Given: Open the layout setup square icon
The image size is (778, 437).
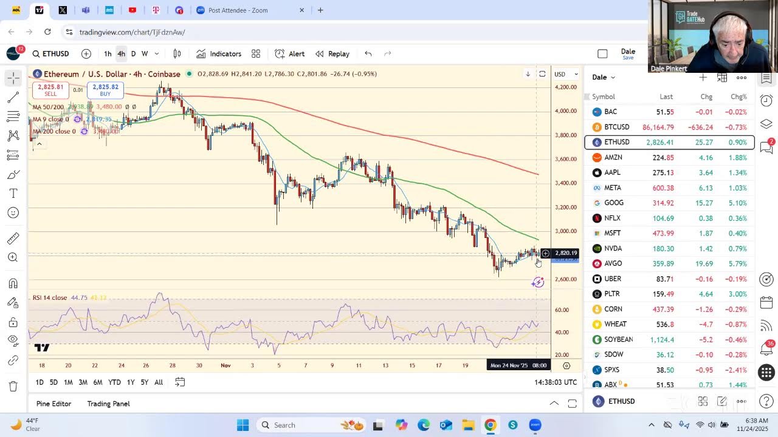Looking at the screenshot, I should point(602,54).
